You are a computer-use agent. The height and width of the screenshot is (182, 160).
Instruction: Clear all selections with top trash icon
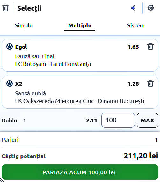5,8
